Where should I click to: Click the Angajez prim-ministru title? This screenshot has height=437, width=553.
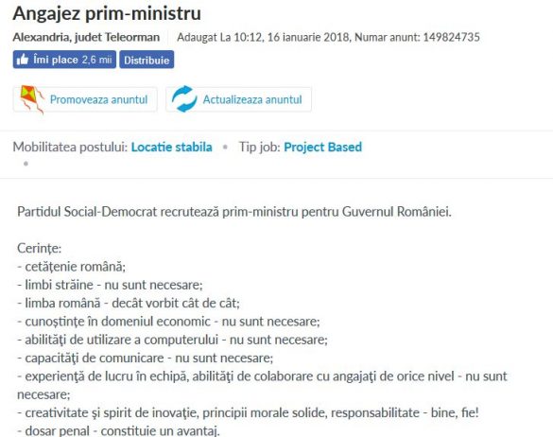(107, 13)
